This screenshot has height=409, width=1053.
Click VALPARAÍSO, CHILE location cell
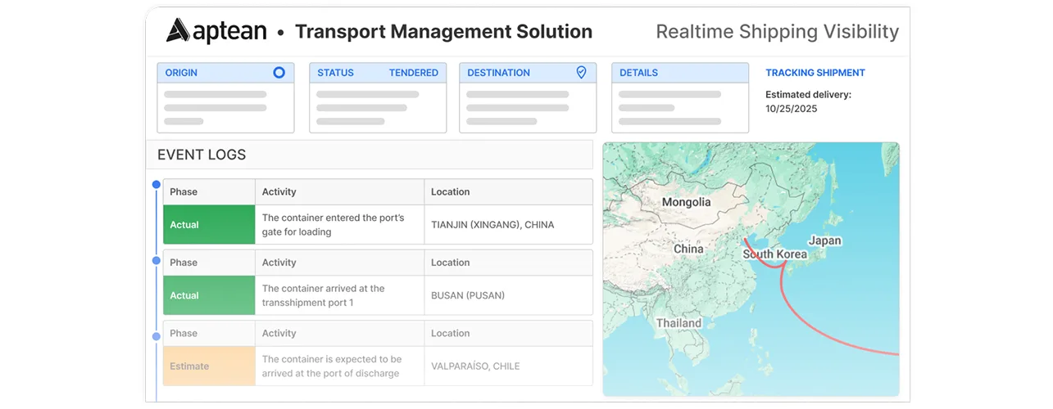(508, 366)
